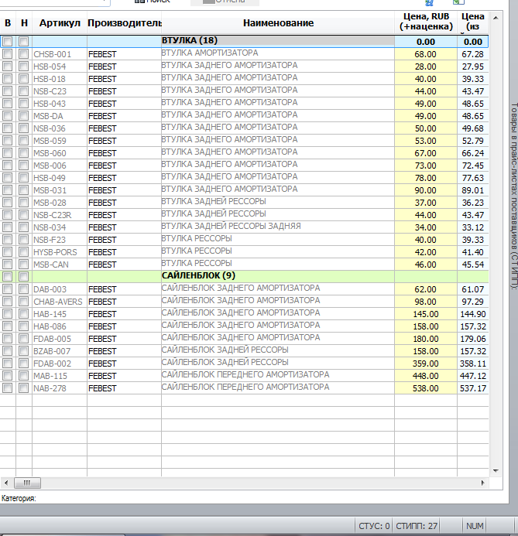Select article MSB-028
Screen dimensions: 518x536
pos(50,203)
